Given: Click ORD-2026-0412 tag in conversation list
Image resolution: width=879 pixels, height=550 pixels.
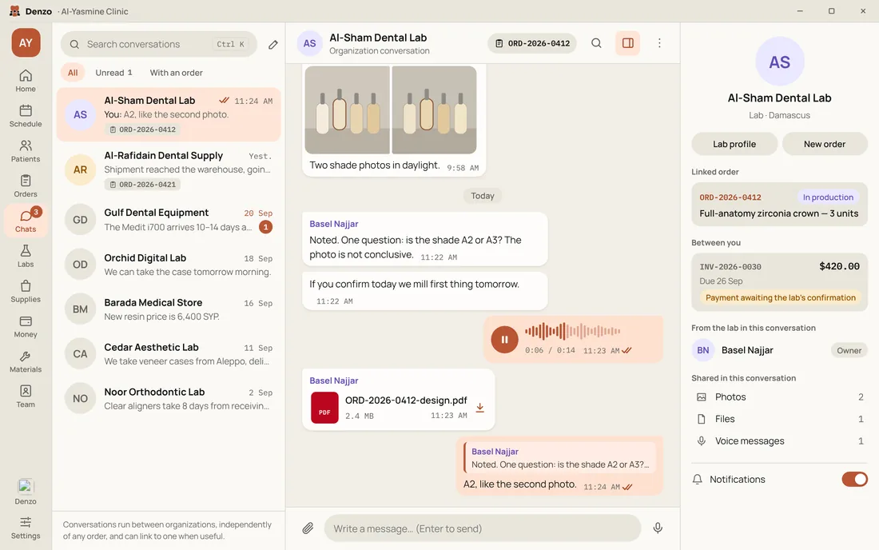Looking at the screenshot, I should (x=142, y=130).
